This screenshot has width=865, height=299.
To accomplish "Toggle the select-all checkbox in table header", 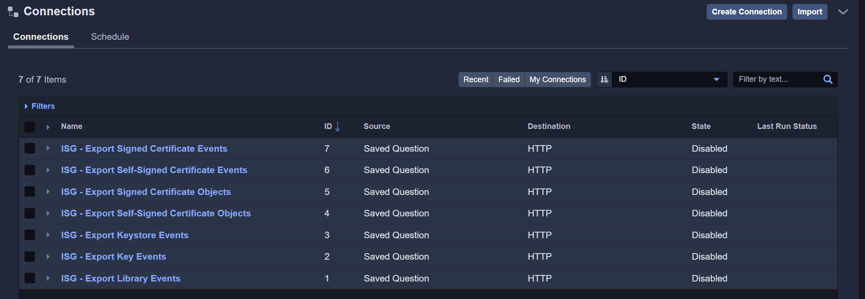I will pos(30,127).
